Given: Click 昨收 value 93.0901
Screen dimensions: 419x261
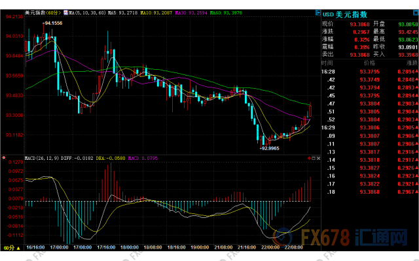Looking at the screenshot, I should (x=408, y=47).
